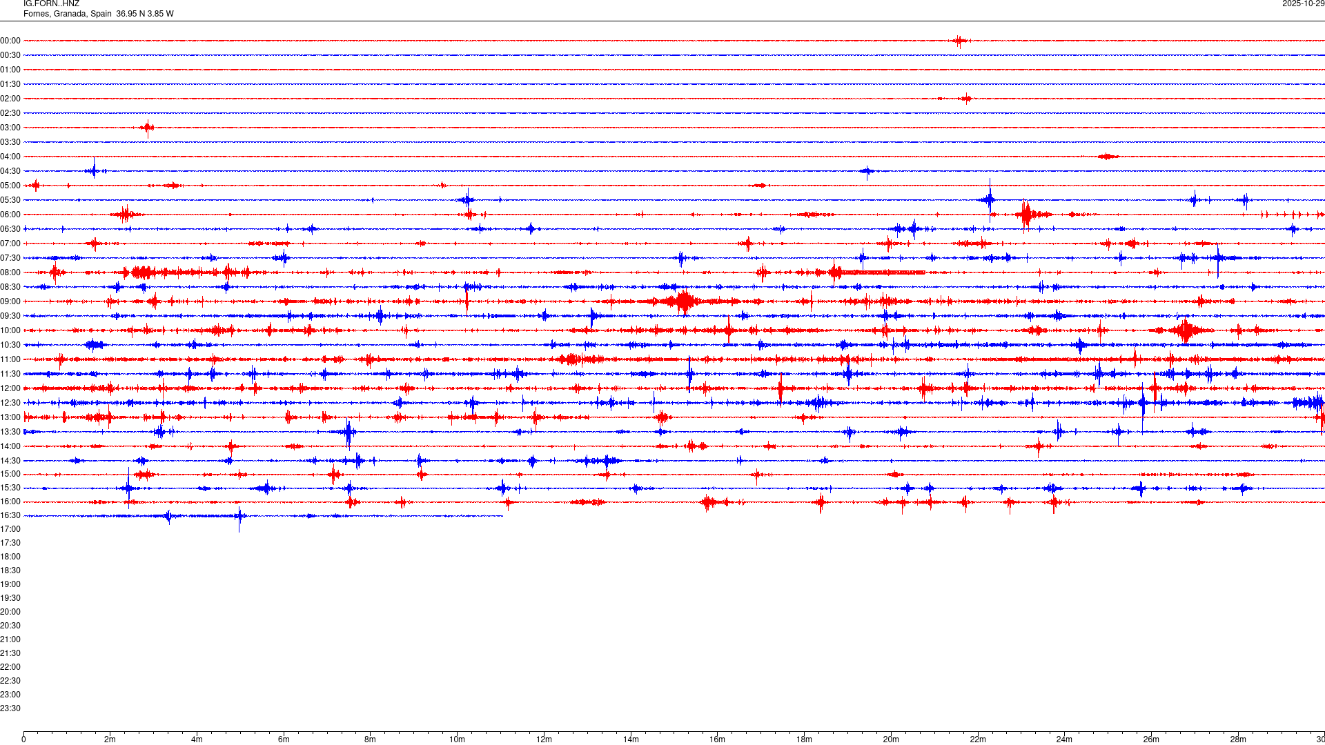
Task: Click the Fornes, Granada, Spain location text
Action: click(x=68, y=14)
